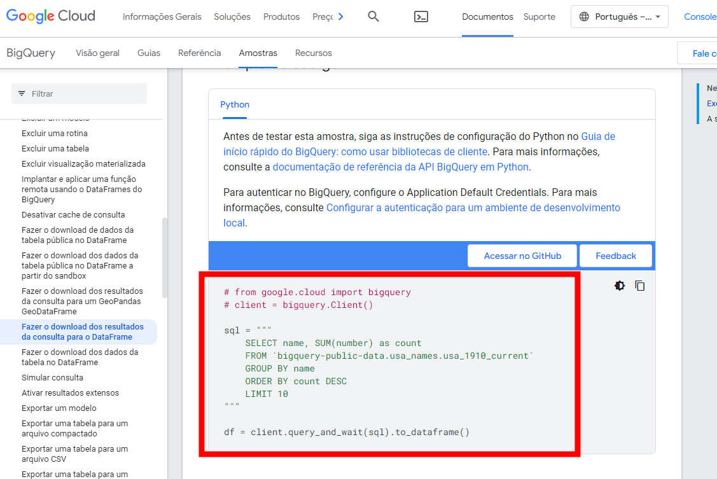
Task: Click the sidebar vertical scrollbar
Action: tap(165, 258)
